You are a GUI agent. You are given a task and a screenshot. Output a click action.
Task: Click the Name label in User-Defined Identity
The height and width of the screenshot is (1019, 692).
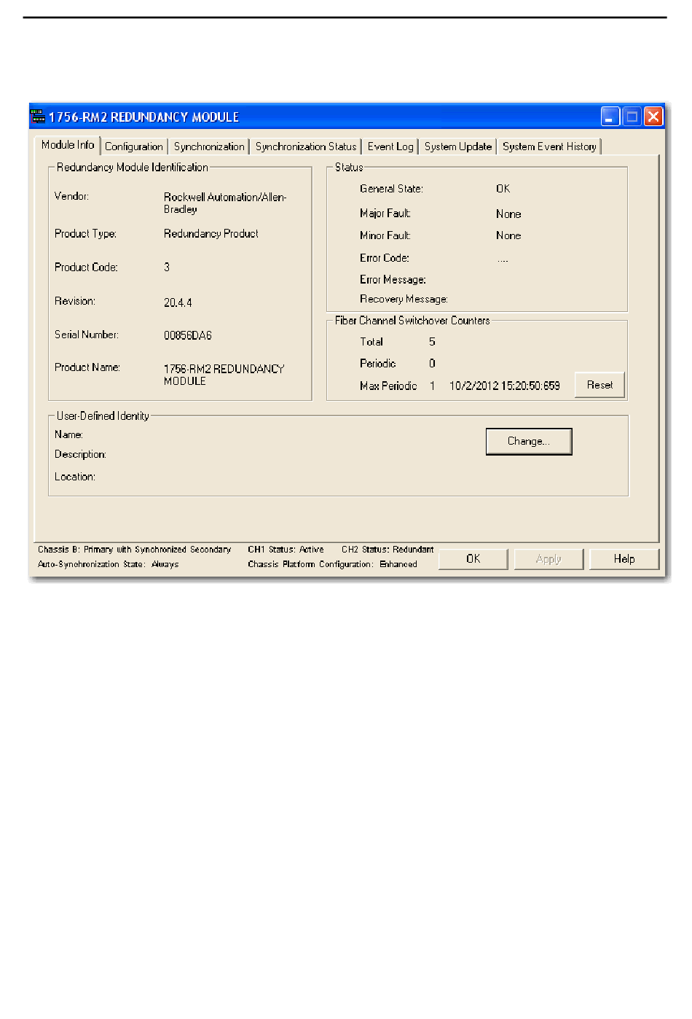coord(68,435)
